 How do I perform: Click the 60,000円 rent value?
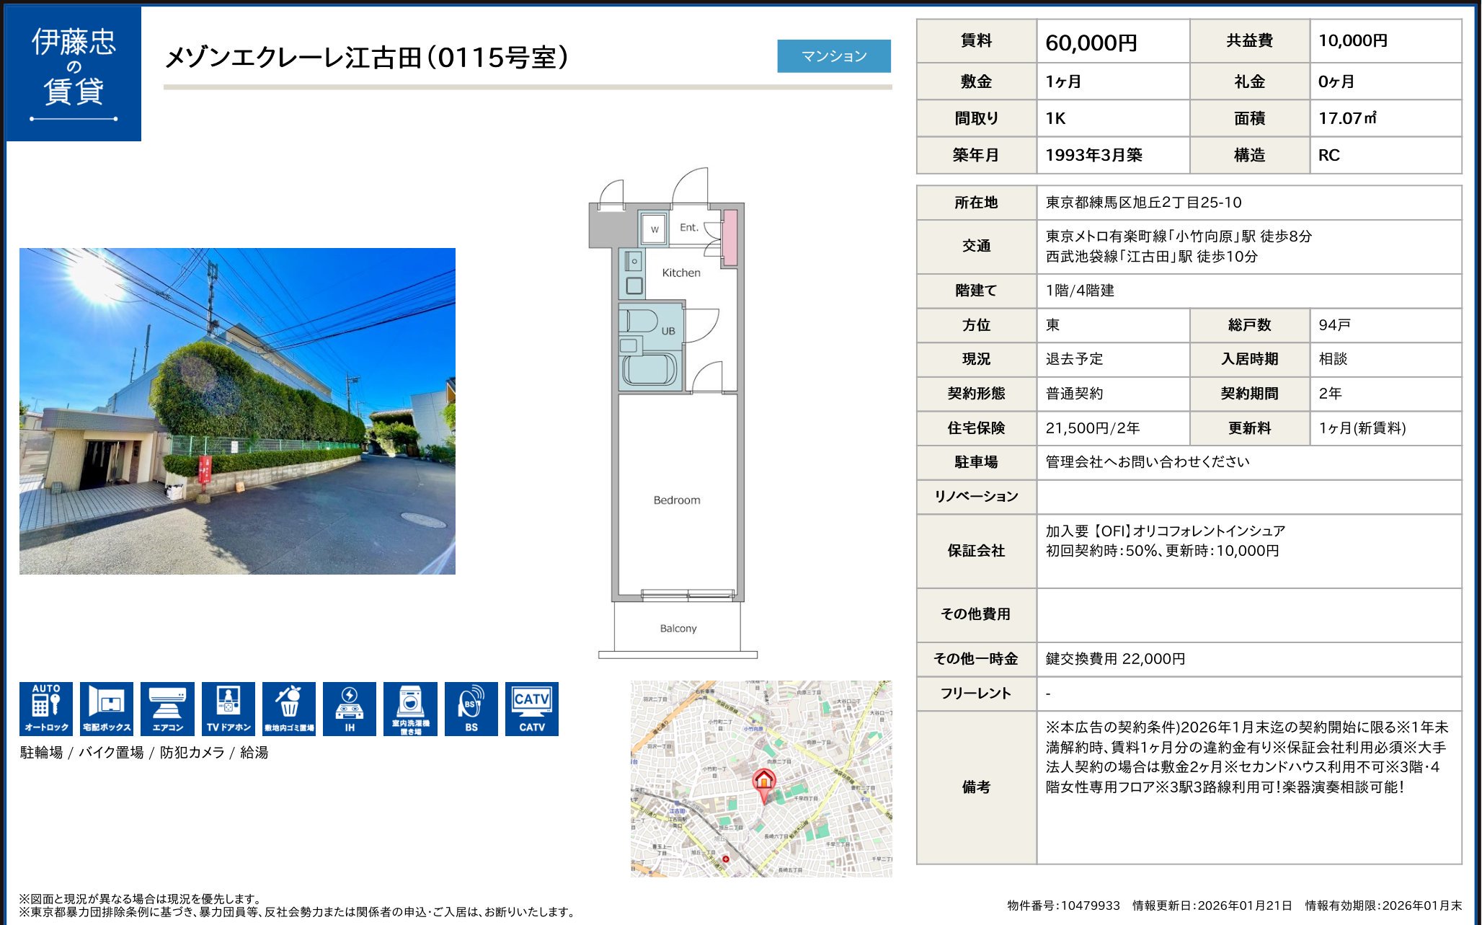pyautogui.click(x=1091, y=43)
